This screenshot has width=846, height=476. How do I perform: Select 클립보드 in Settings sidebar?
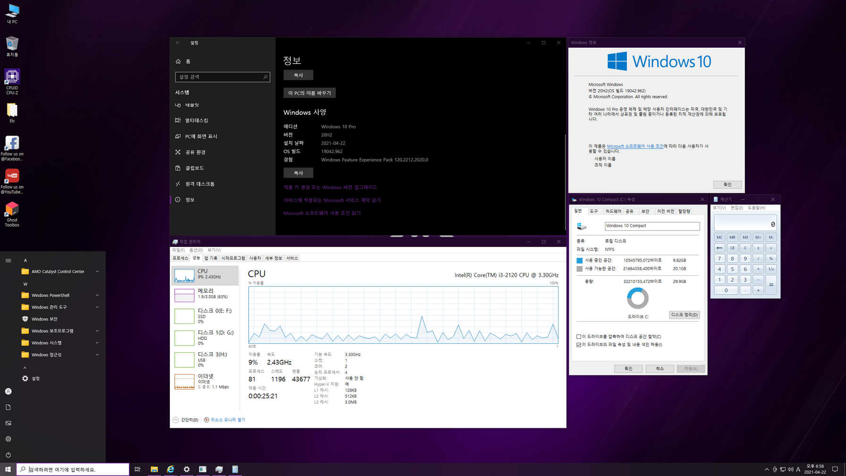tap(222, 168)
